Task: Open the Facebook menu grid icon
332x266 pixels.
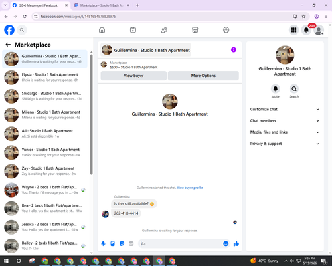Action: (x=293, y=30)
